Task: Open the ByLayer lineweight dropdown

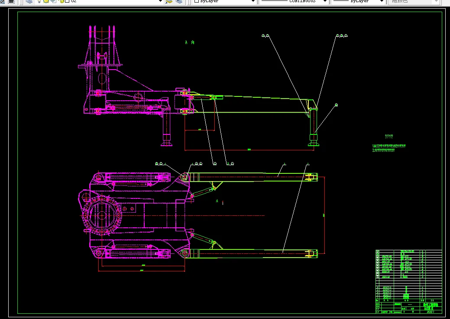Action: point(381,1)
